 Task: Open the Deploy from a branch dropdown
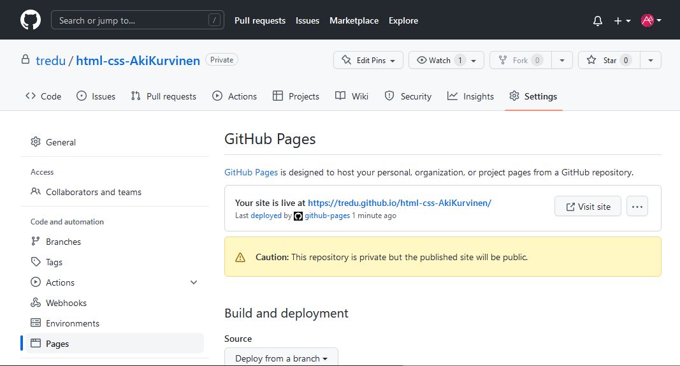(281, 358)
